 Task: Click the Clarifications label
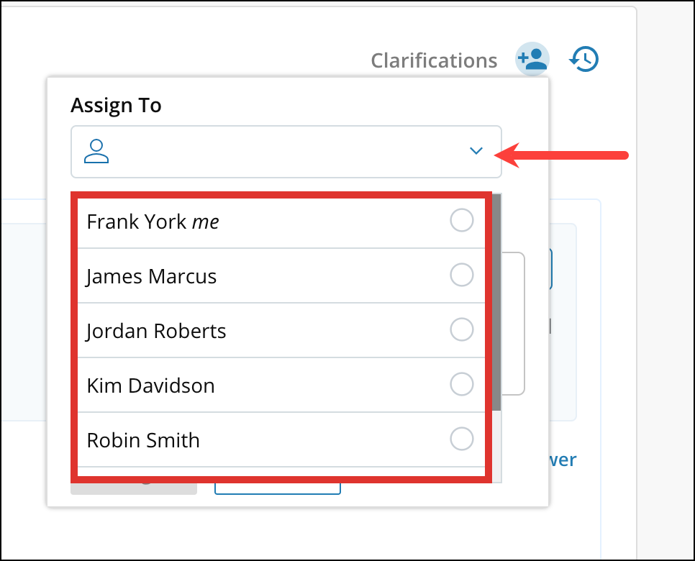coord(434,60)
